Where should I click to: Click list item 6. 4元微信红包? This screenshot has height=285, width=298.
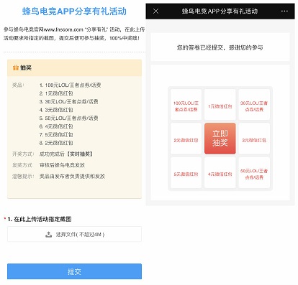pyautogui.click(x=56, y=126)
